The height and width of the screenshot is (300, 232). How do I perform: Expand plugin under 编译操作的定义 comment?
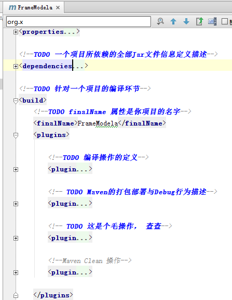(16, 169)
